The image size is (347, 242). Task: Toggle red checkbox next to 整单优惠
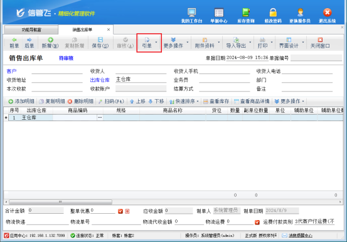120,211
